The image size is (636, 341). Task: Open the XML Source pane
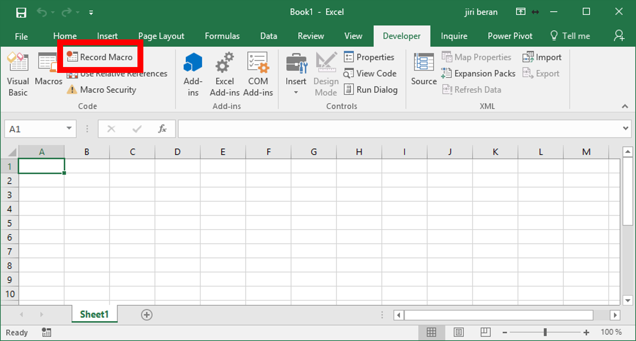[x=424, y=70]
